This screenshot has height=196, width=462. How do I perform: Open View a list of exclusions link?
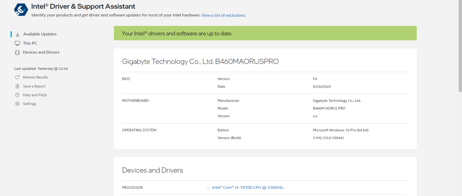[224, 15]
